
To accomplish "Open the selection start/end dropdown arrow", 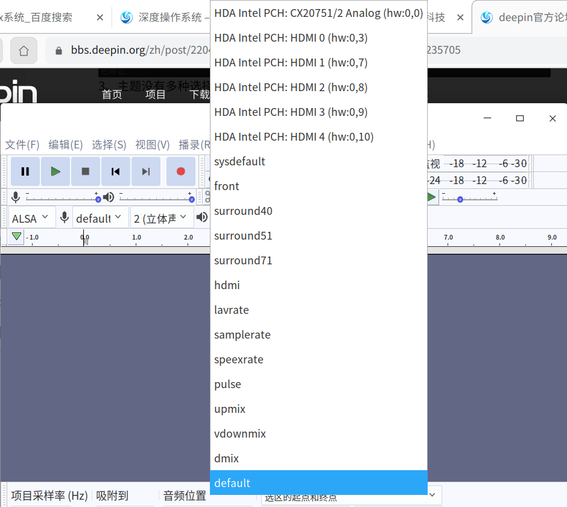I will (432, 495).
